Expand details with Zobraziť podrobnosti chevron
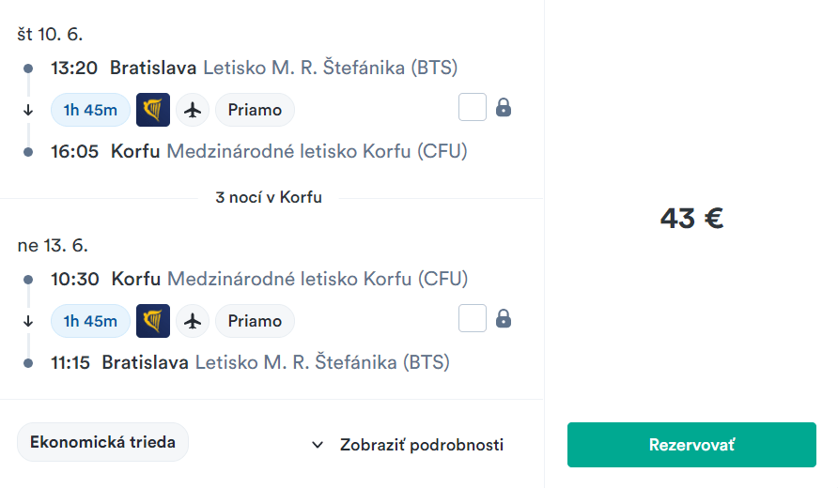The width and height of the screenshot is (838, 488). tap(318, 445)
